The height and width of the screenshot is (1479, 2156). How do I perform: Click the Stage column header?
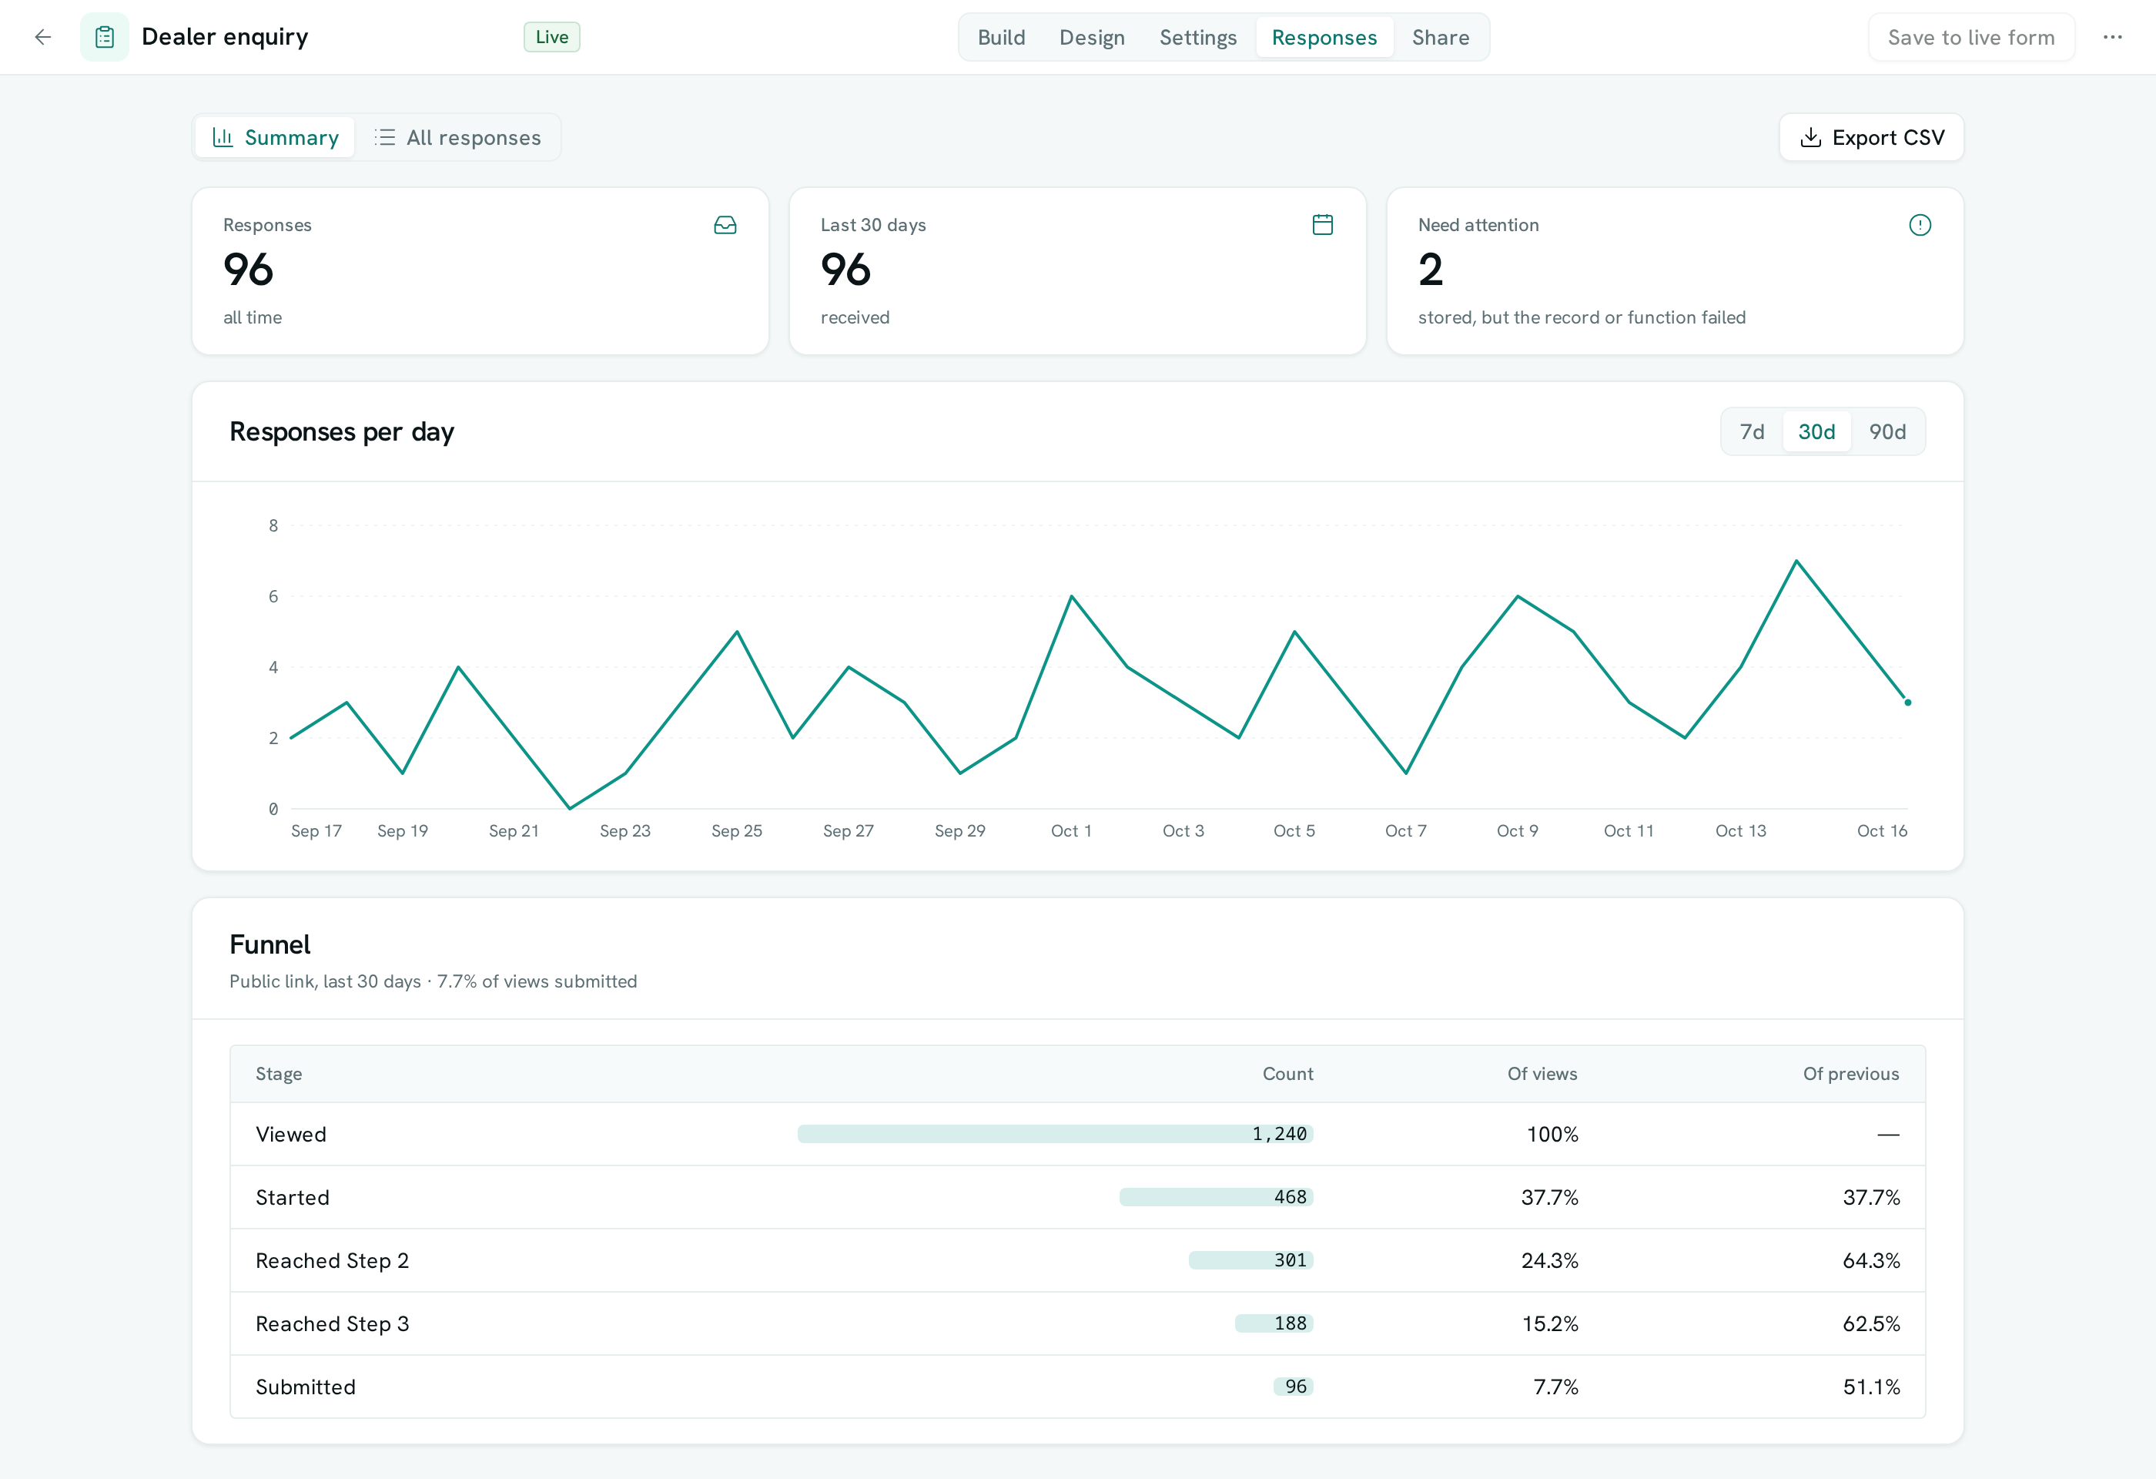point(278,1074)
